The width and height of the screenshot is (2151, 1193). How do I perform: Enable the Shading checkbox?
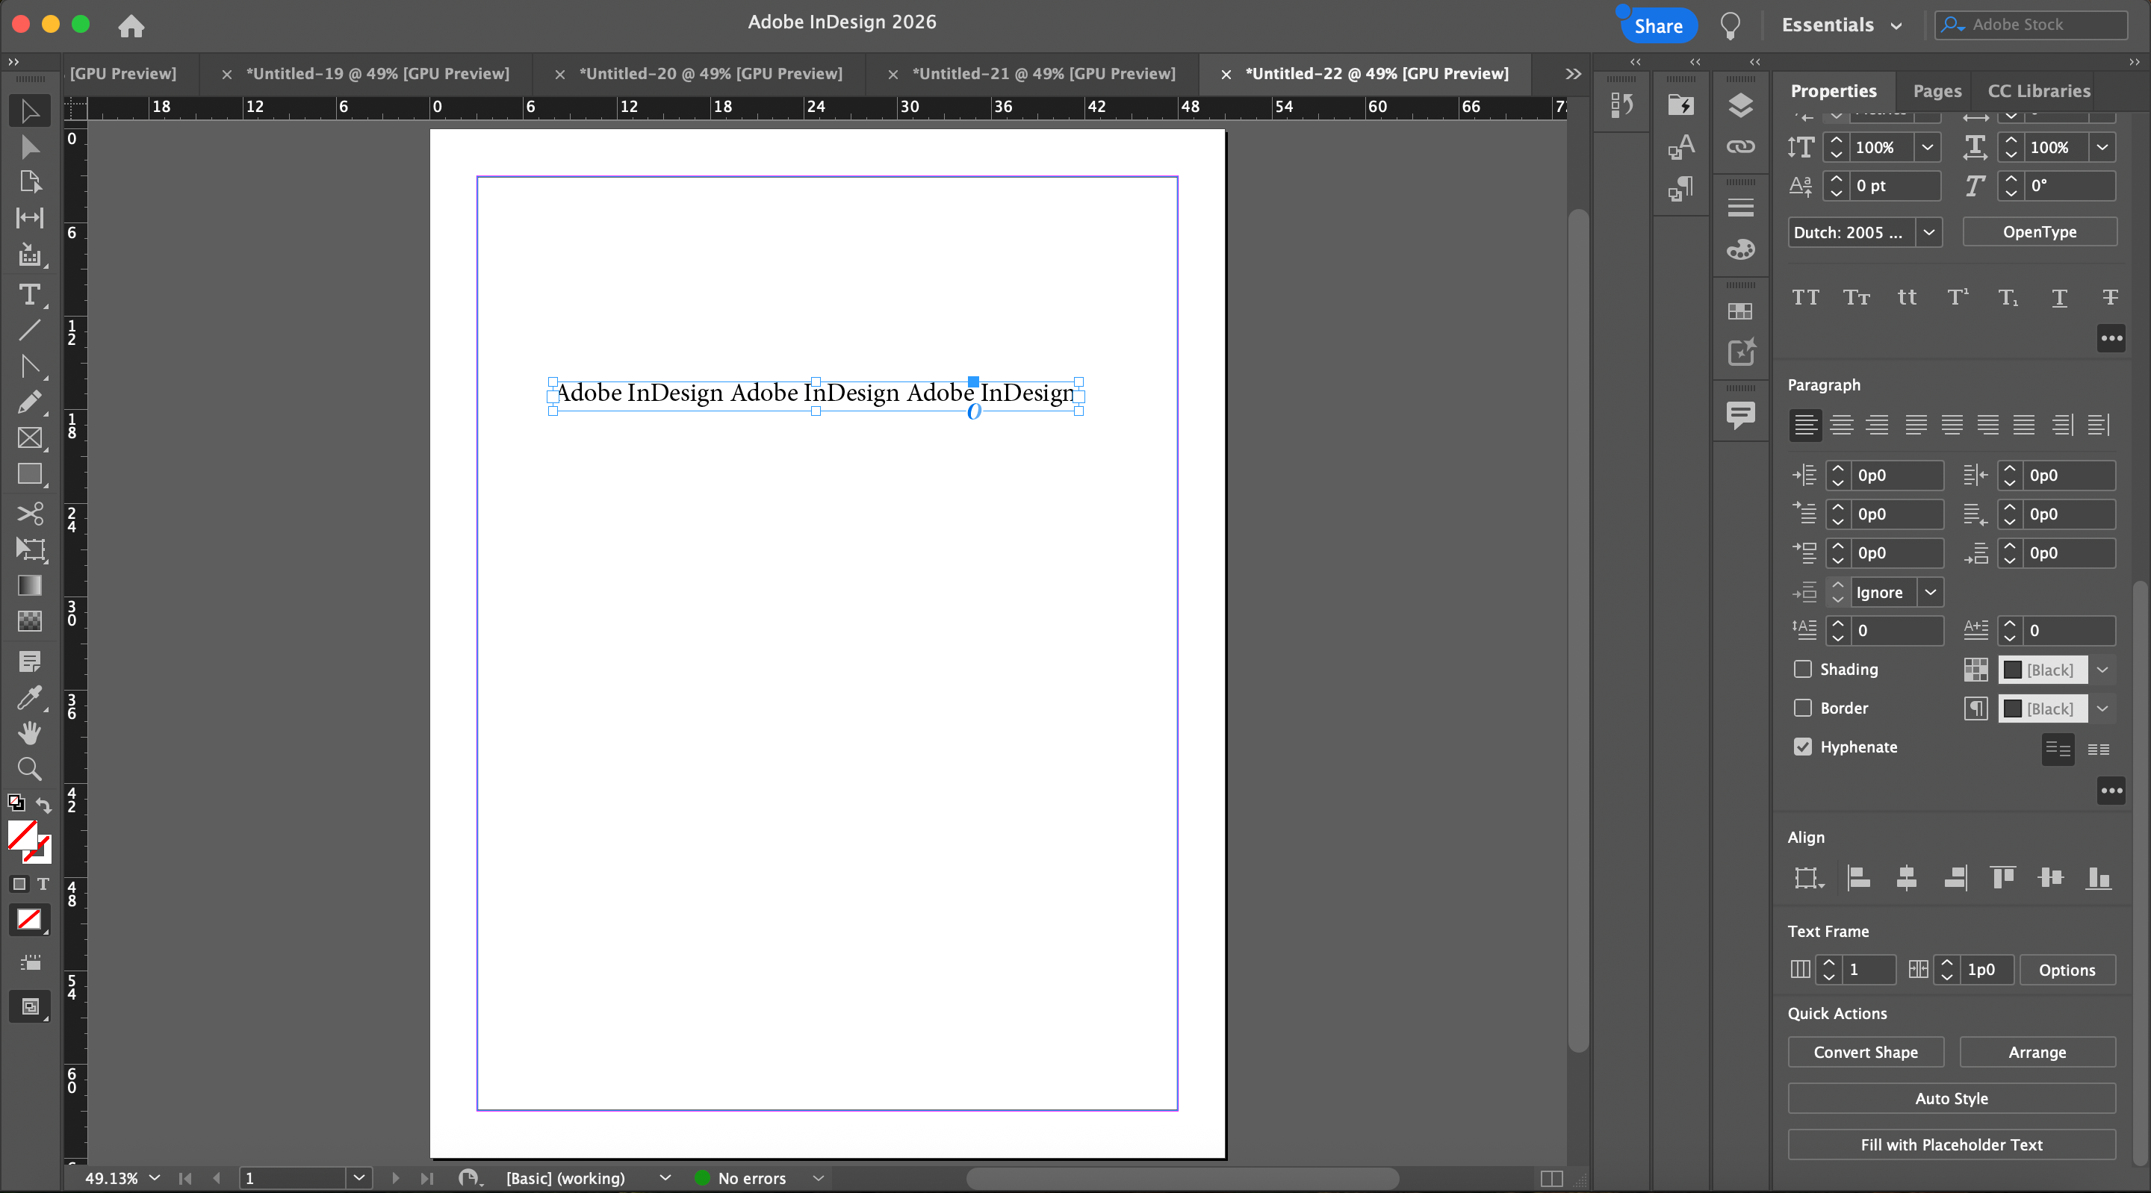1803,669
